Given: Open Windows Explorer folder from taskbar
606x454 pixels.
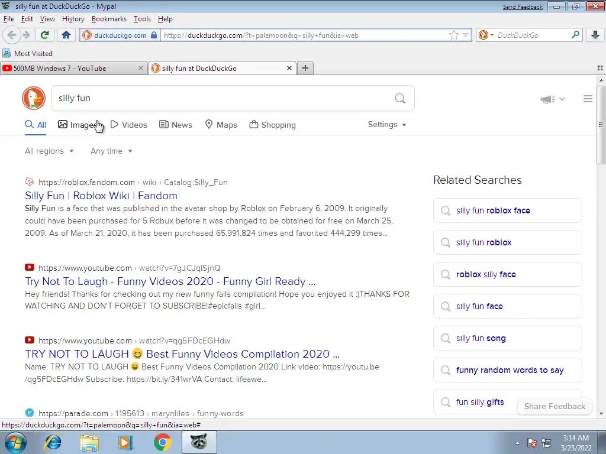Looking at the screenshot, I should pyautogui.click(x=89, y=443).
